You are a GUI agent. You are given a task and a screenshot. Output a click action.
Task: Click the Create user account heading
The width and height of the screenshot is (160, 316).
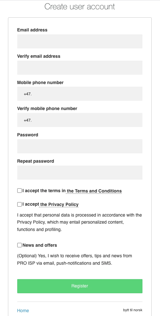click(x=80, y=6)
